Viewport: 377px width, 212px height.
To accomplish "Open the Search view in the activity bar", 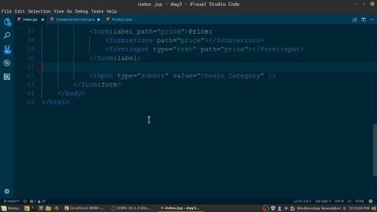I will [7, 35].
